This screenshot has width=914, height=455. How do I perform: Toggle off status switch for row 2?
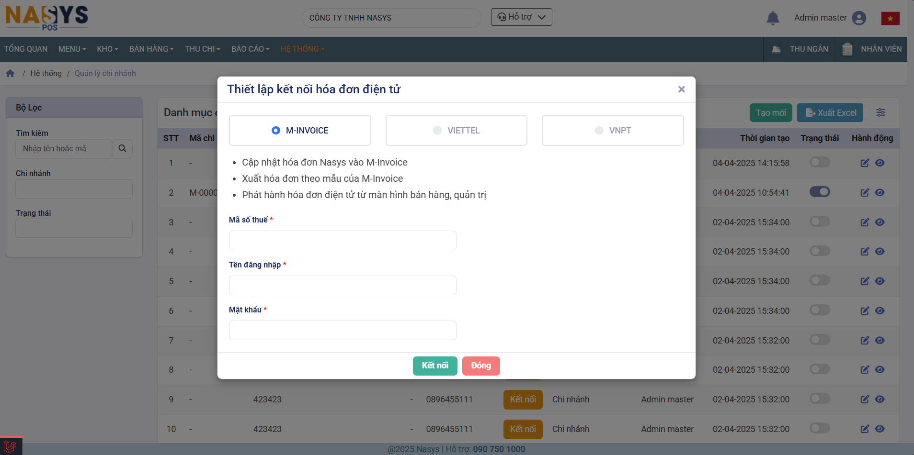(820, 192)
